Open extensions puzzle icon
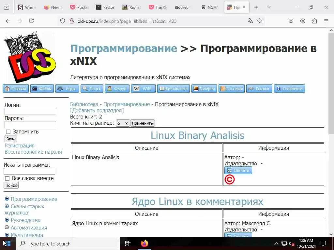 314,21
